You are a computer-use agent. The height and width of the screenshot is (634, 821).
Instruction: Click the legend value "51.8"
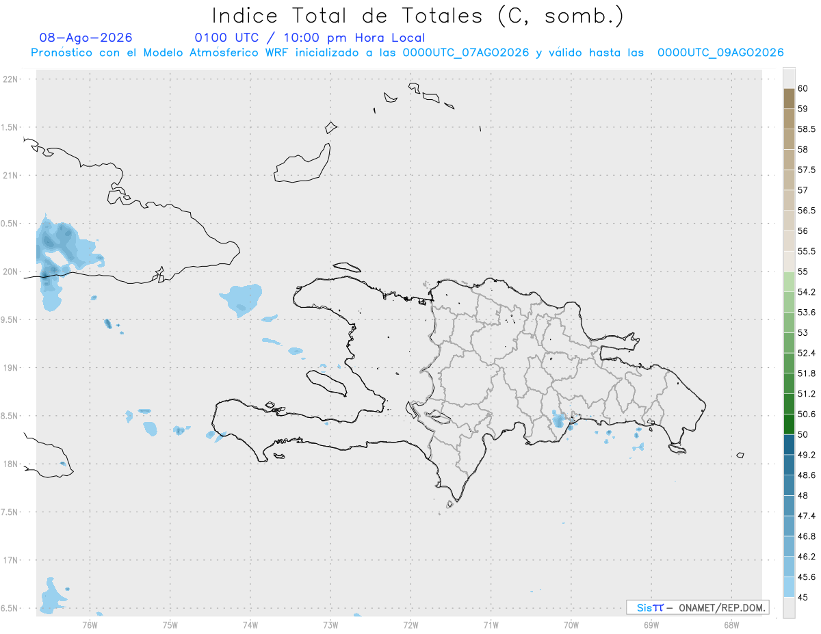pyautogui.click(x=807, y=373)
